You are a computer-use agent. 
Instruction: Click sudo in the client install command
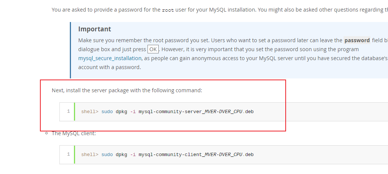coord(107,155)
